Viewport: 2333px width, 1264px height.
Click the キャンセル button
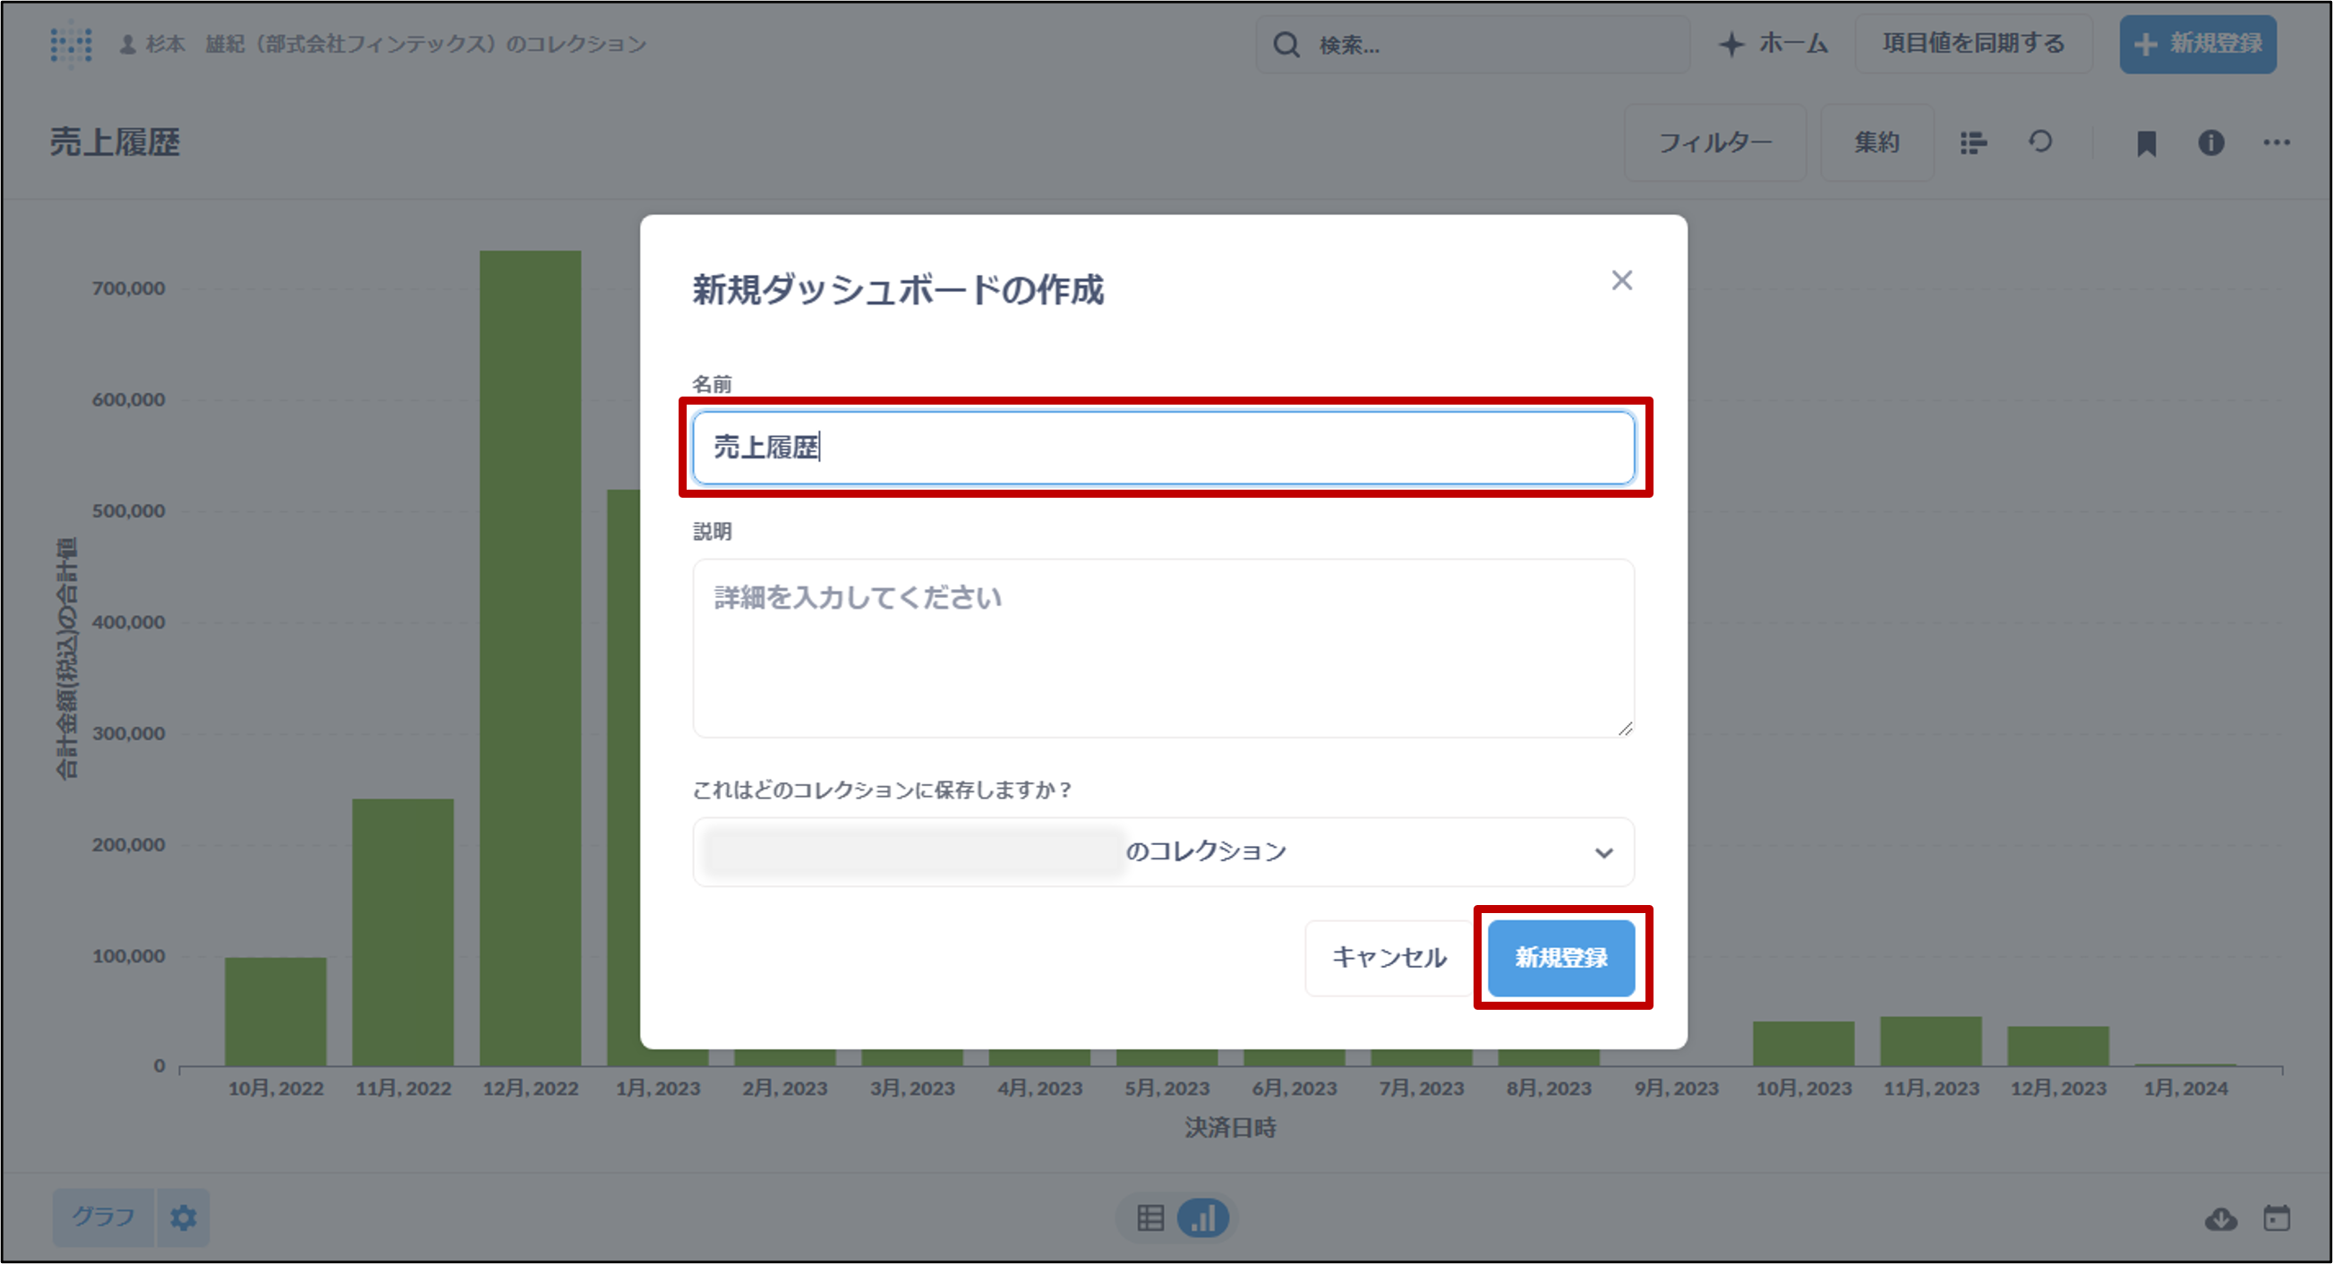(x=1389, y=958)
